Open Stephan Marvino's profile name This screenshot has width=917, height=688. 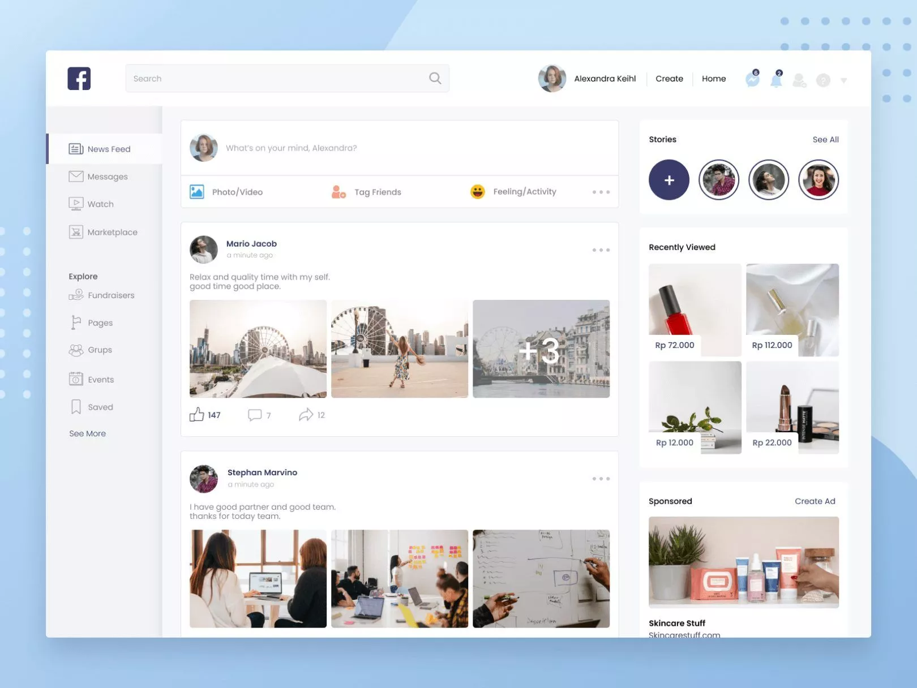[x=262, y=472]
